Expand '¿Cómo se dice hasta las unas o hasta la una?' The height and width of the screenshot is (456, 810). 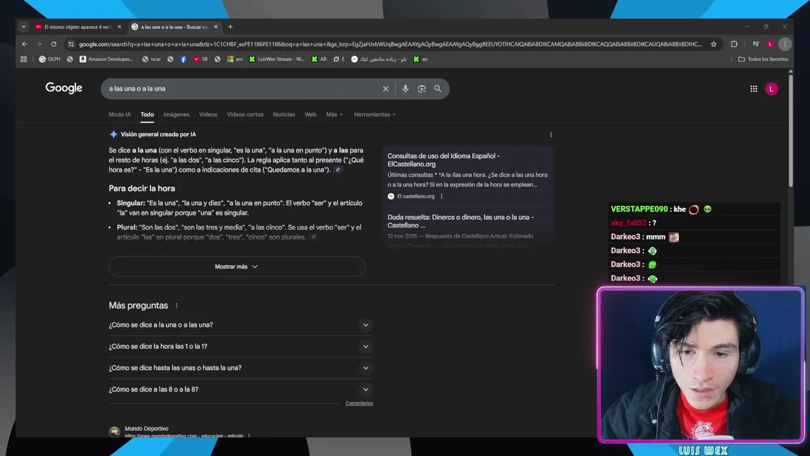(240, 368)
